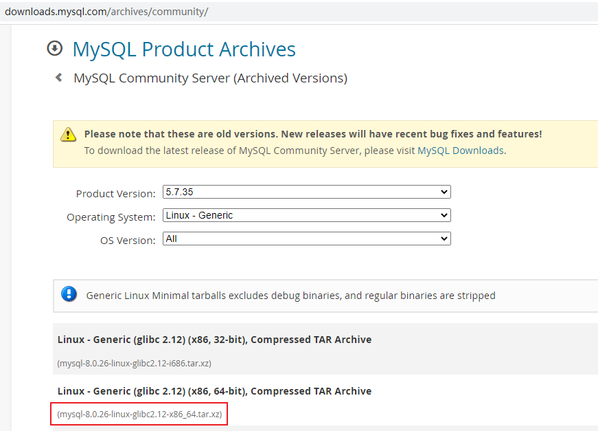Open the Product Version dropdown
Screen dimensions: 598x431
click(306, 192)
